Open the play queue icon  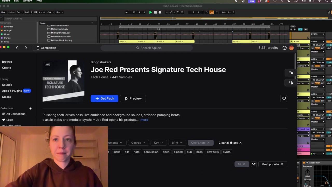(291, 73)
